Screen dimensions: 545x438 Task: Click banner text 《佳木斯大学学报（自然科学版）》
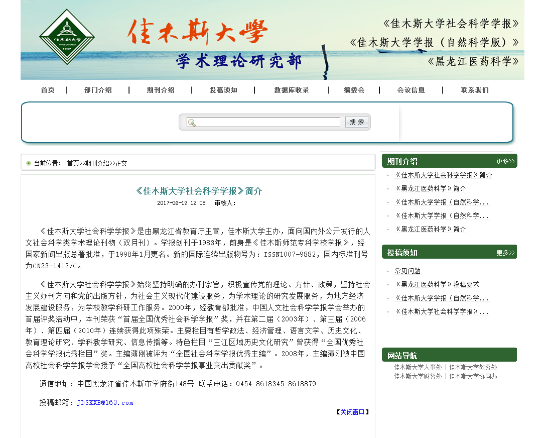[x=435, y=43]
